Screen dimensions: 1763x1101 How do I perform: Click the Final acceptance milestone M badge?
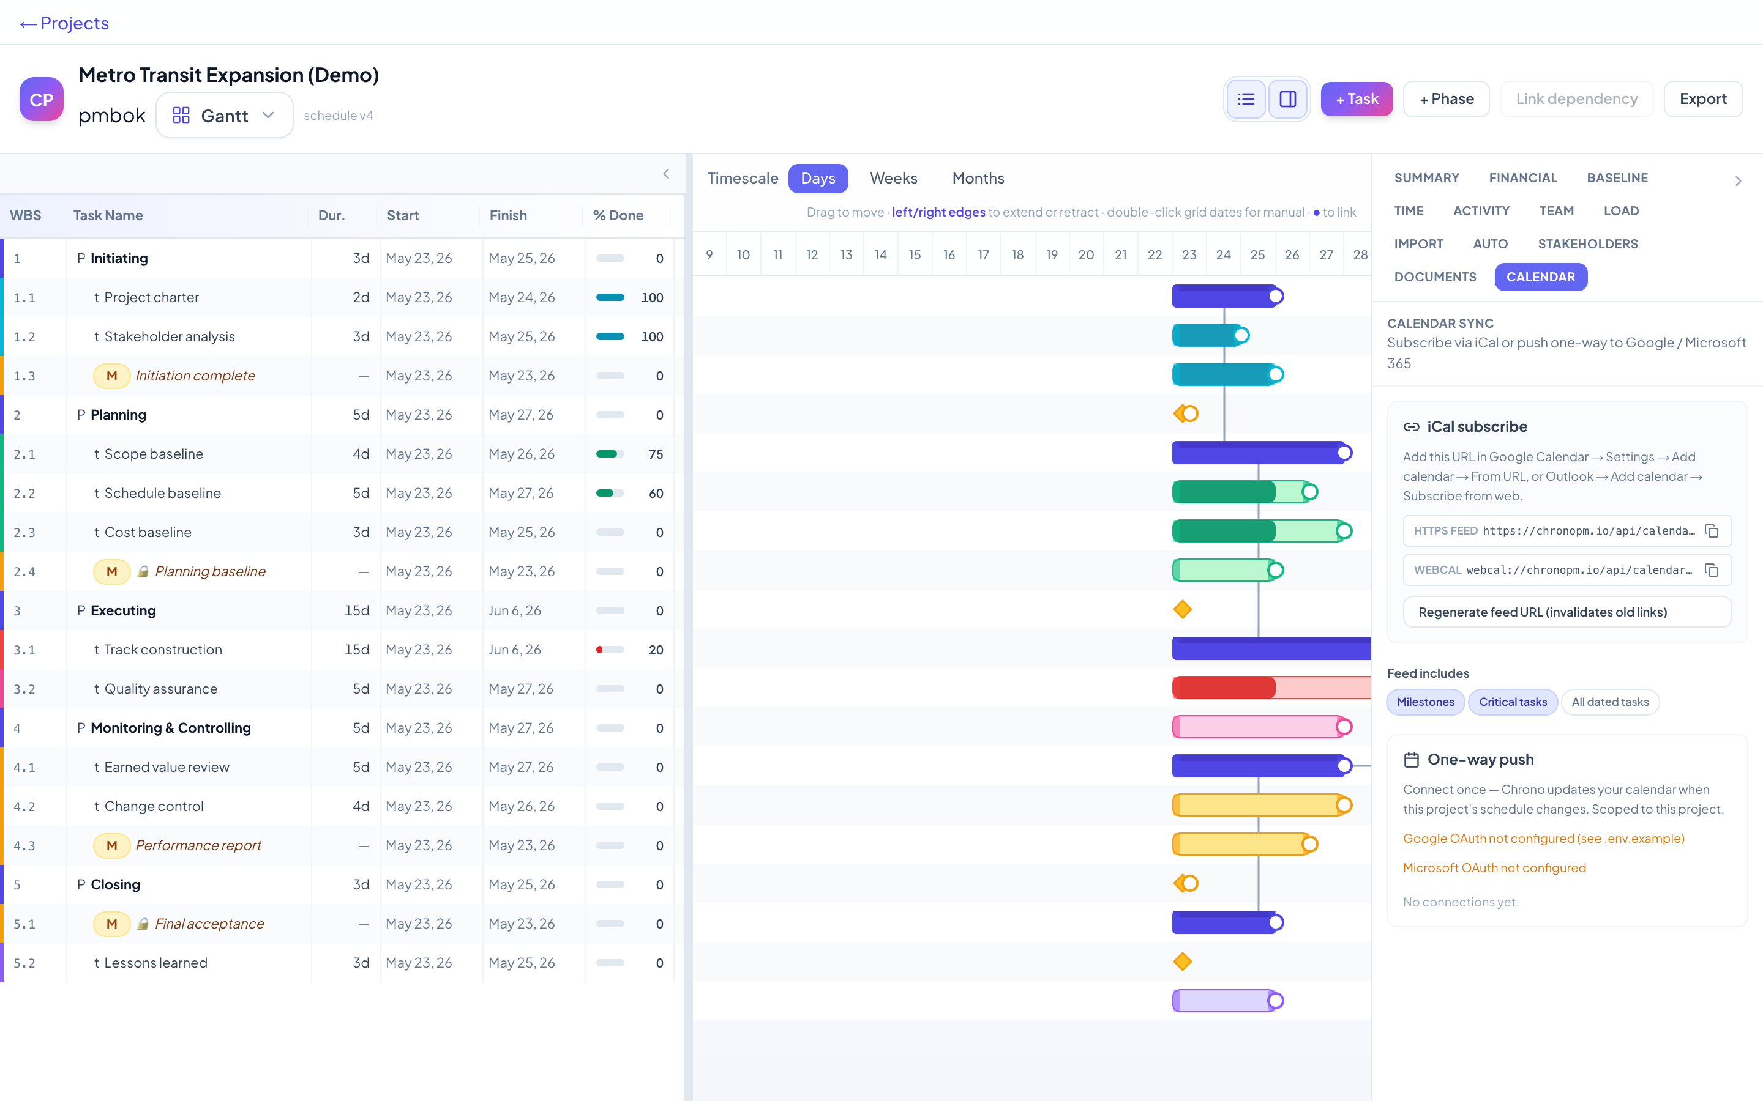click(111, 924)
